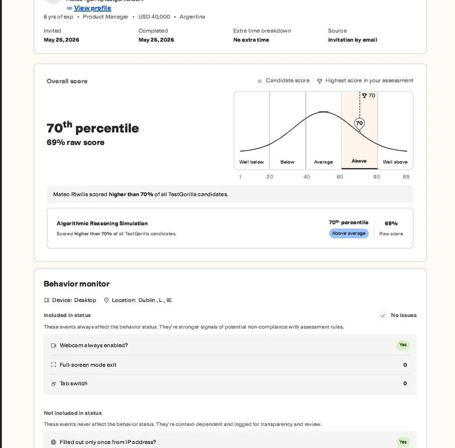Click the No extra time value
The height and width of the screenshot is (448, 455).
[x=251, y=40]
